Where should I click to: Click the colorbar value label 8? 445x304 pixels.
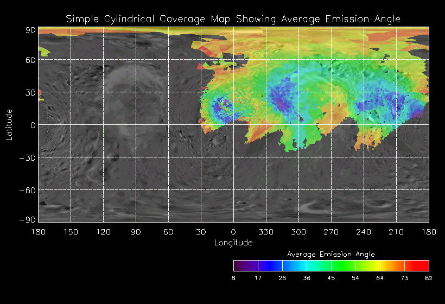coord(233,278)
